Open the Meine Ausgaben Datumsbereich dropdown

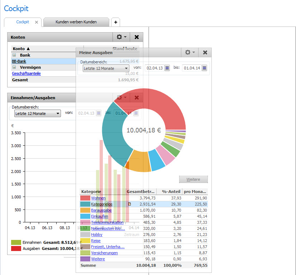(106, 68)
